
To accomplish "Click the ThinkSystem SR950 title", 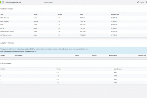I will tap(13, 3).
